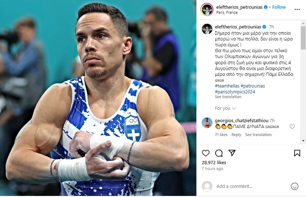Click georgios_chatziefstathiou's avatar
The height and width of the screenshot is (197, 306).
(207, 123)
